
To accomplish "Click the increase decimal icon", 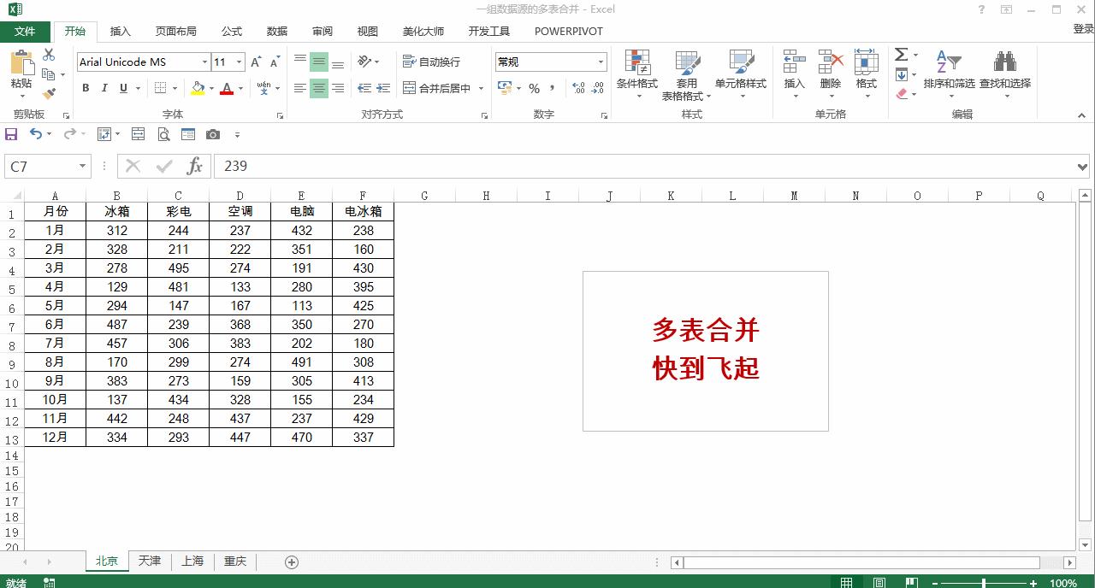I will [578, 88].
